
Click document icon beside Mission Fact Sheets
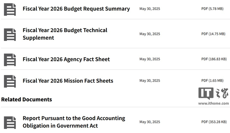coord(10,81)
